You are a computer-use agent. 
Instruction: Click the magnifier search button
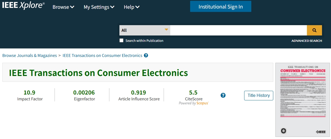click(314, 30)
